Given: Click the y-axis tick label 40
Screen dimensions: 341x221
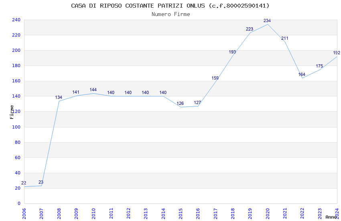Looking at the screenshot, I should [18, 173].
